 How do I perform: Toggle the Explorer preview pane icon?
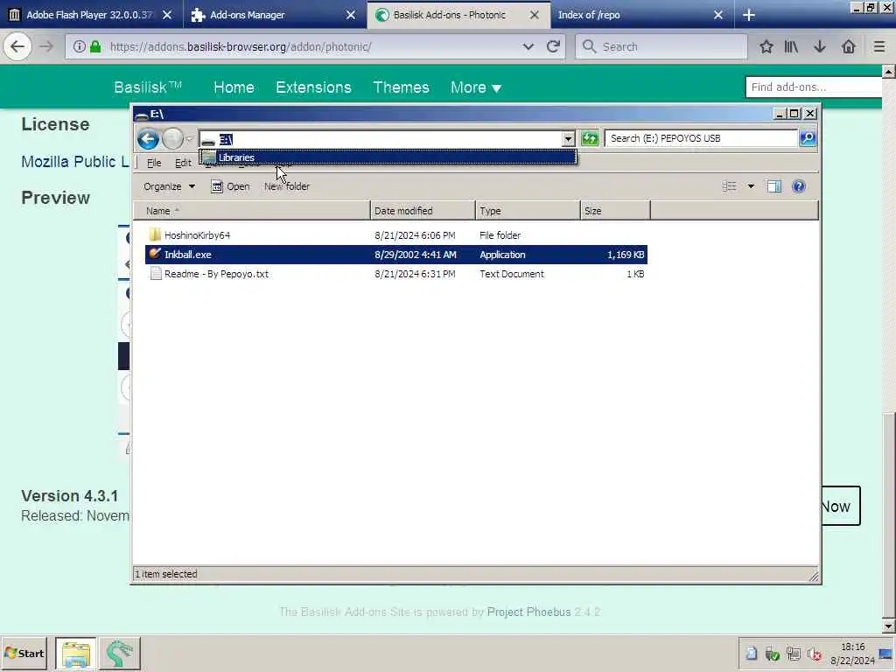[774, 186]
